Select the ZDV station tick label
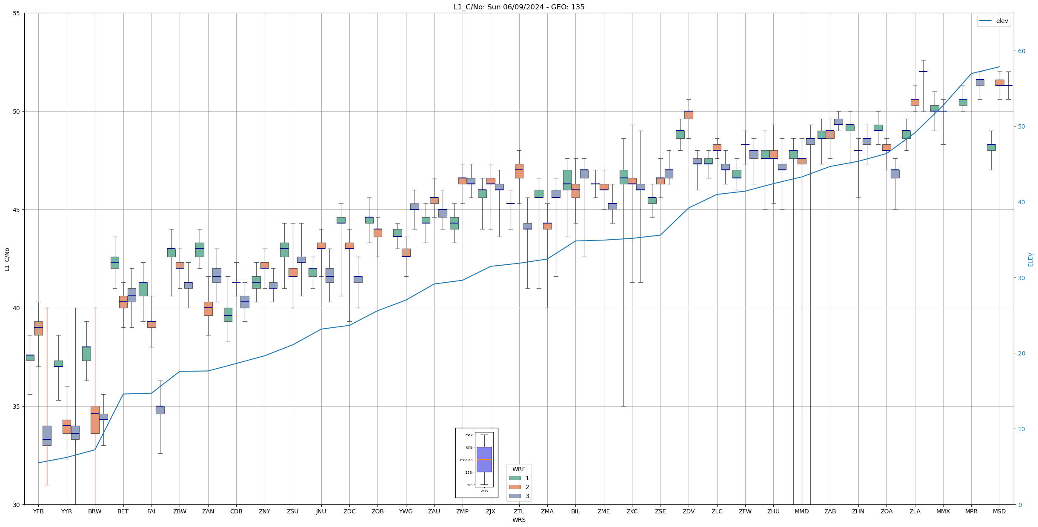This screenshot has height=527, width=1038. [689, 511]
